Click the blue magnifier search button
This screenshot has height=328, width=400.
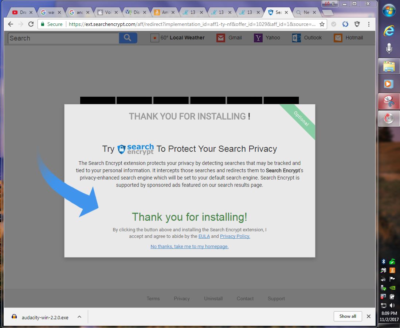[128, 38]
